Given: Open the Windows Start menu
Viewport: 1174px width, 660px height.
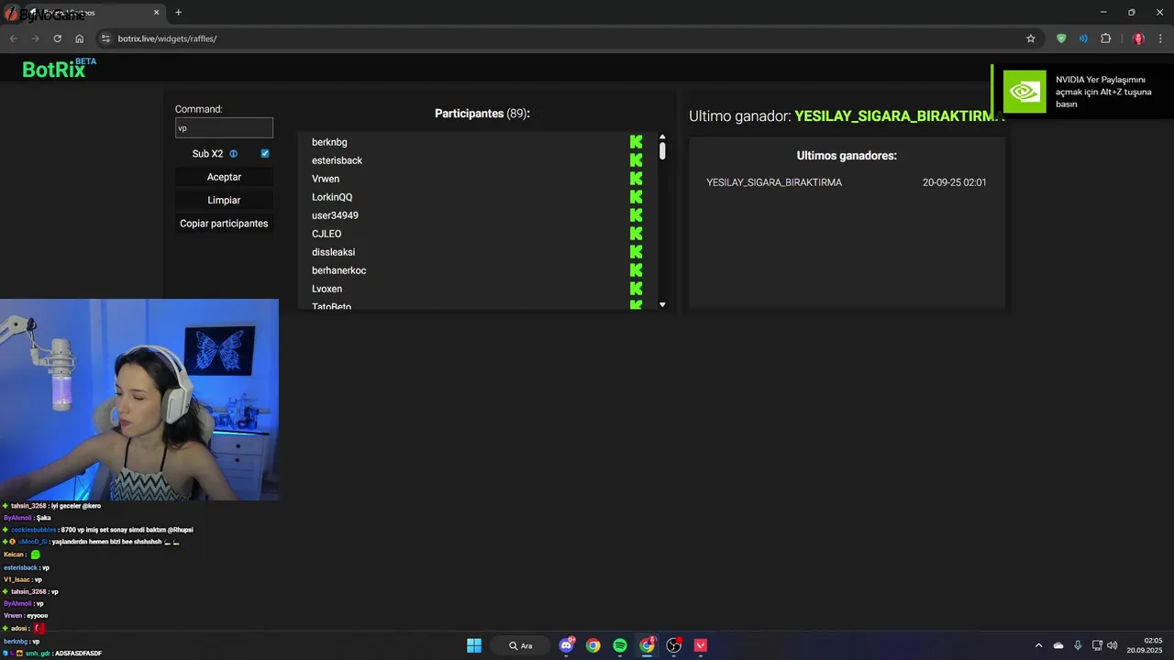Looking at the screenshot, I should click(x=474, y=645).
